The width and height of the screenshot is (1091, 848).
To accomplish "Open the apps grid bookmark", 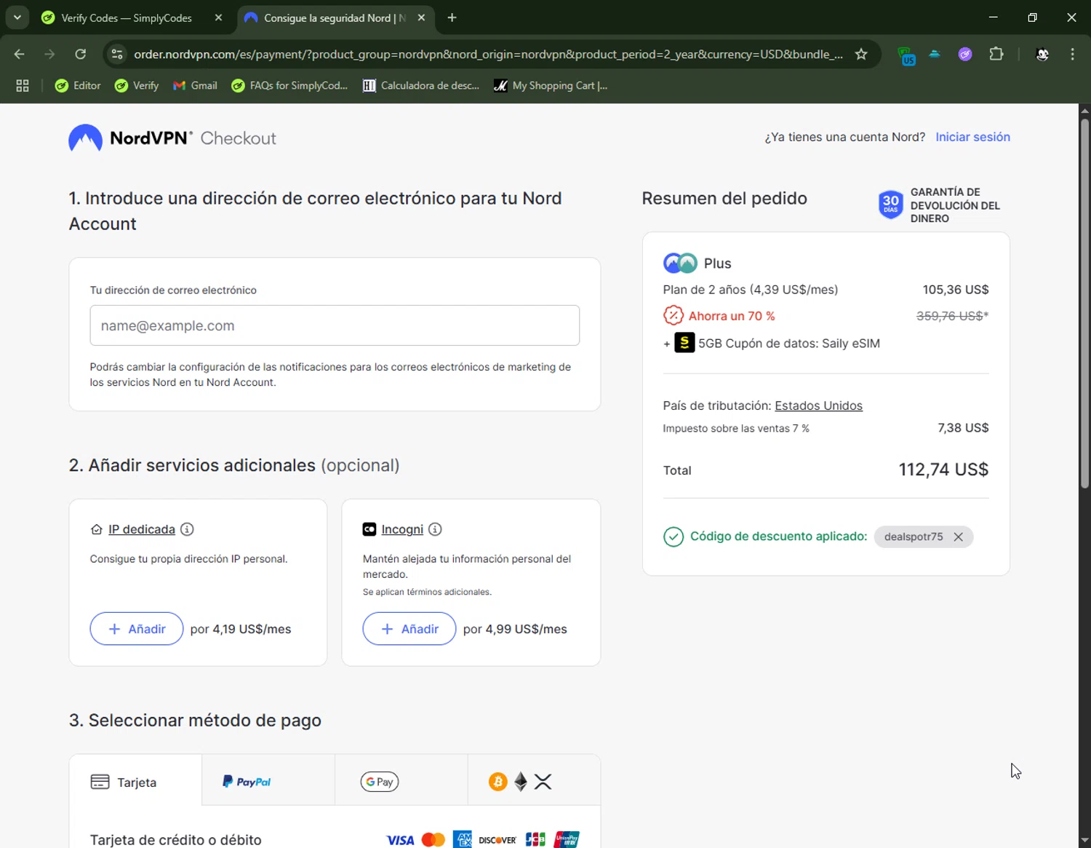I will click(x=23, y=85).
